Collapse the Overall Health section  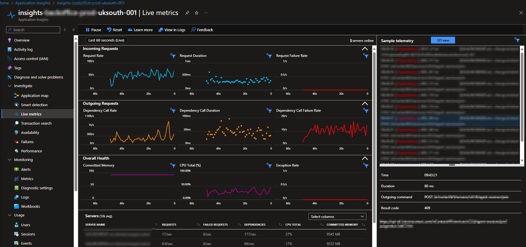pos(365,158)
